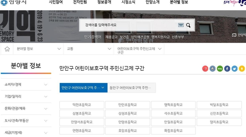This screenshot has width=246, height=137.
Task: Select 화창초등학교 button
Action: 173,131
